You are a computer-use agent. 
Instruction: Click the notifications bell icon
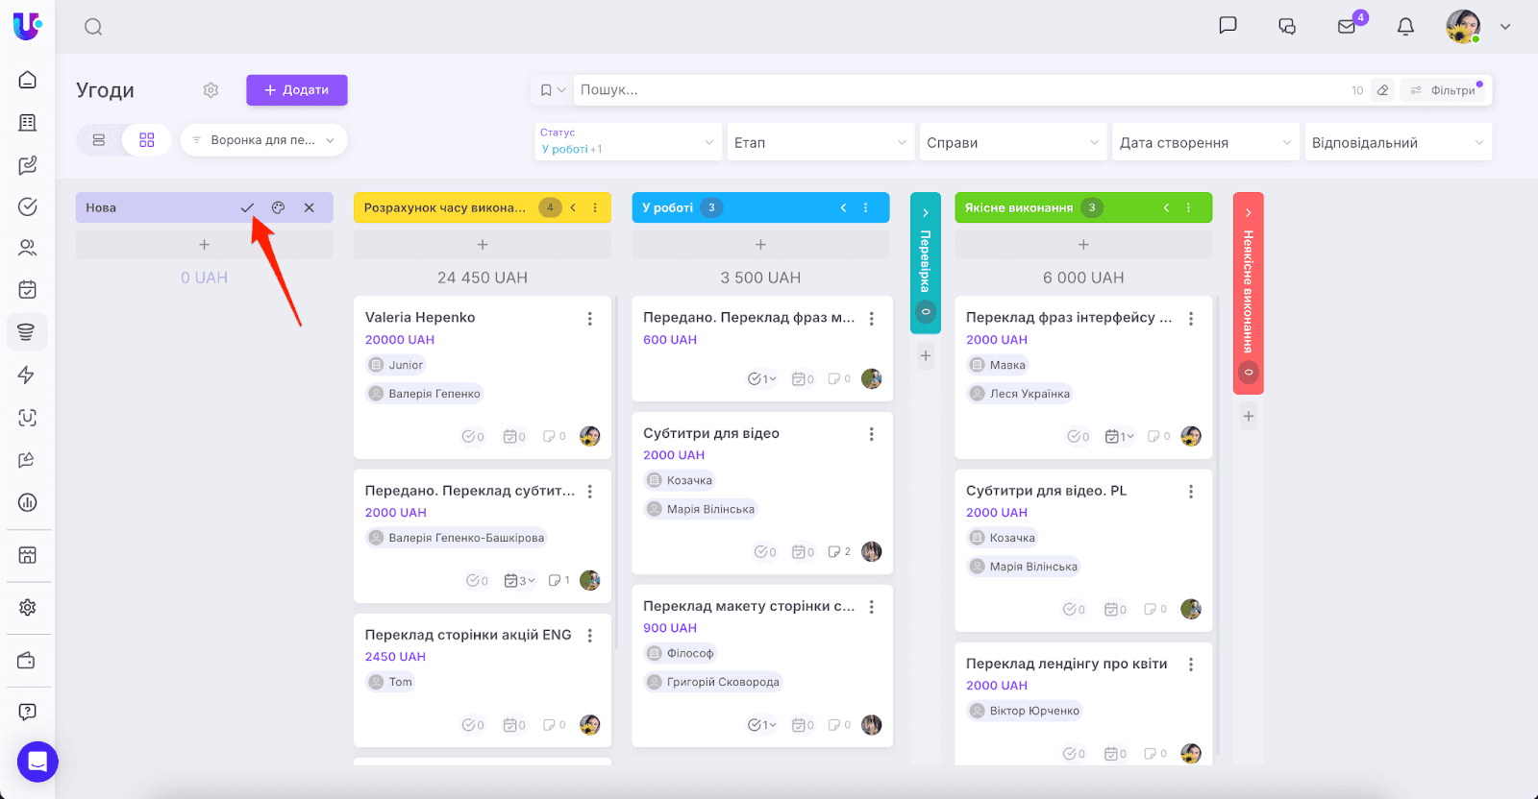coord(1405,27)
